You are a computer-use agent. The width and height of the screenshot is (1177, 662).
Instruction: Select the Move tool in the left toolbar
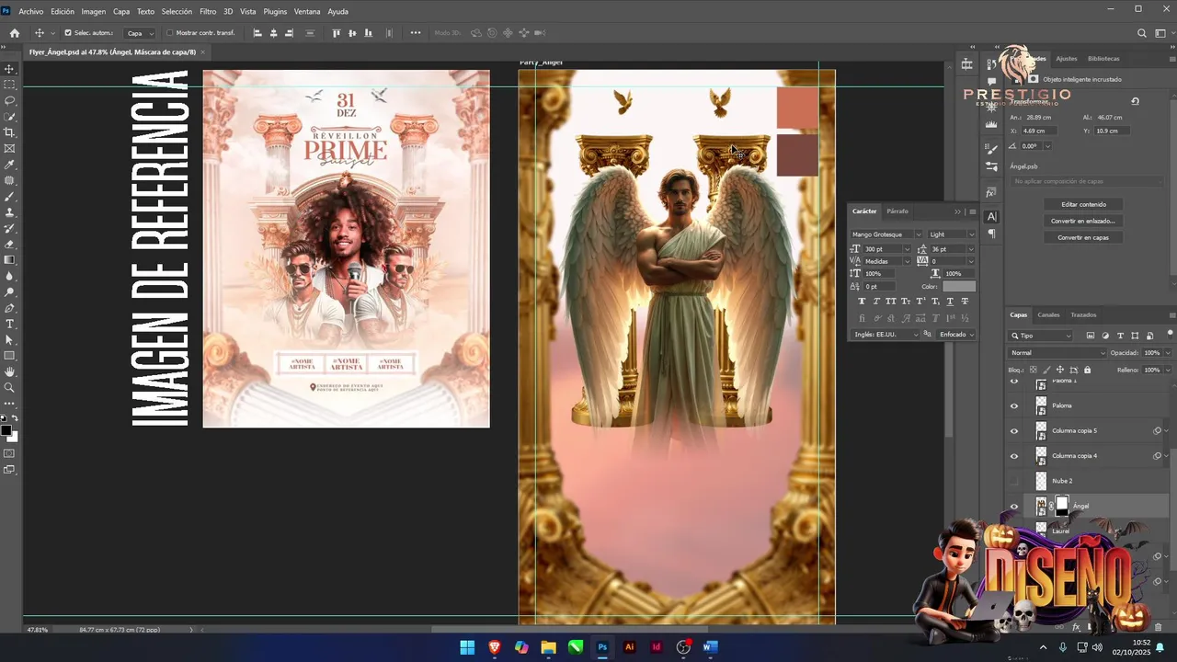(9, 69)
